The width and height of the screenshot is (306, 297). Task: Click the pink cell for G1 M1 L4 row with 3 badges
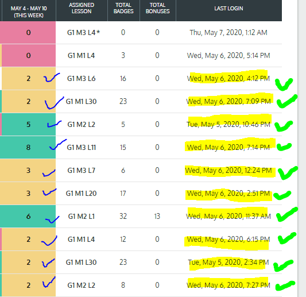click(29, 56)
